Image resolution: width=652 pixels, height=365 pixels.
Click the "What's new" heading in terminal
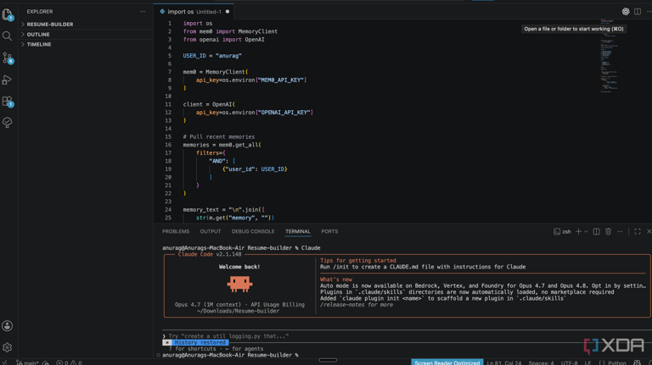tap(336, 279)
